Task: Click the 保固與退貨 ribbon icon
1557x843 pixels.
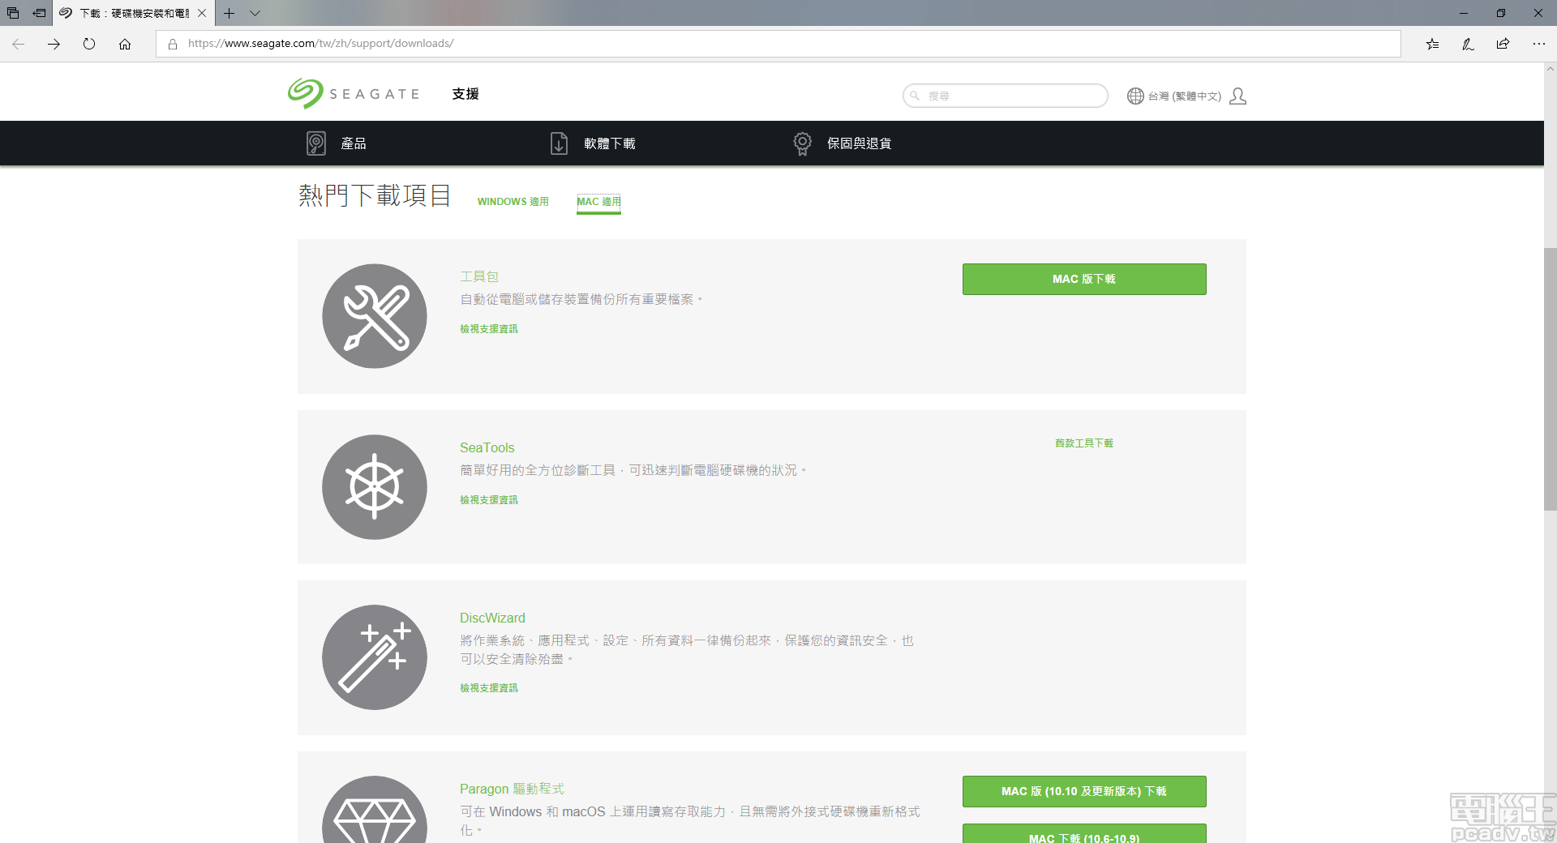Action: point(803,143)
